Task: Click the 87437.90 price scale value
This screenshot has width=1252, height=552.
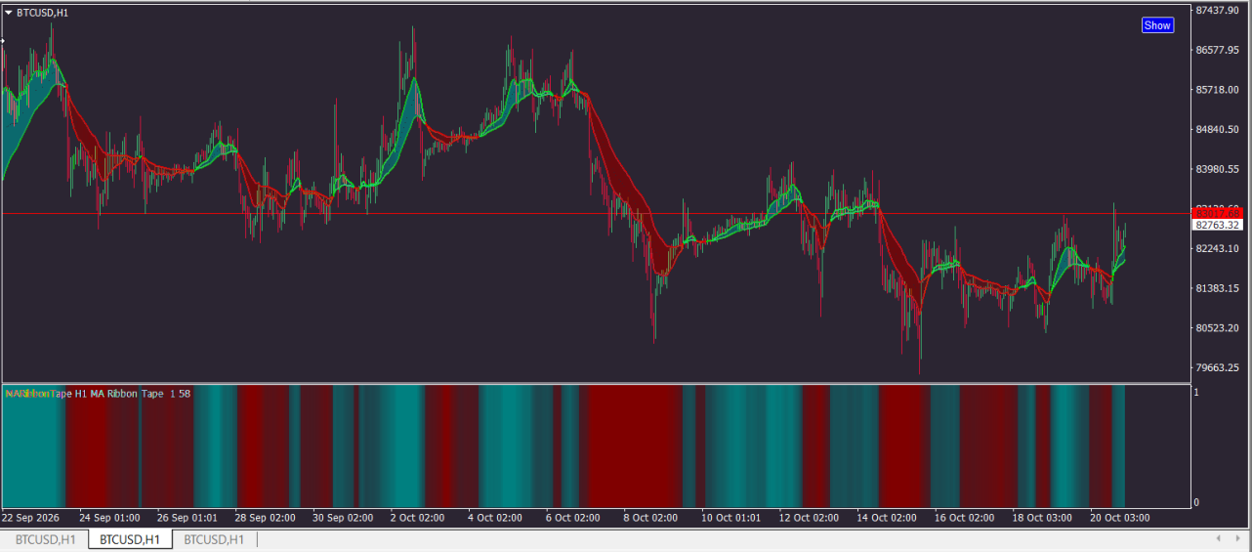Action: tap(1218, 10)
